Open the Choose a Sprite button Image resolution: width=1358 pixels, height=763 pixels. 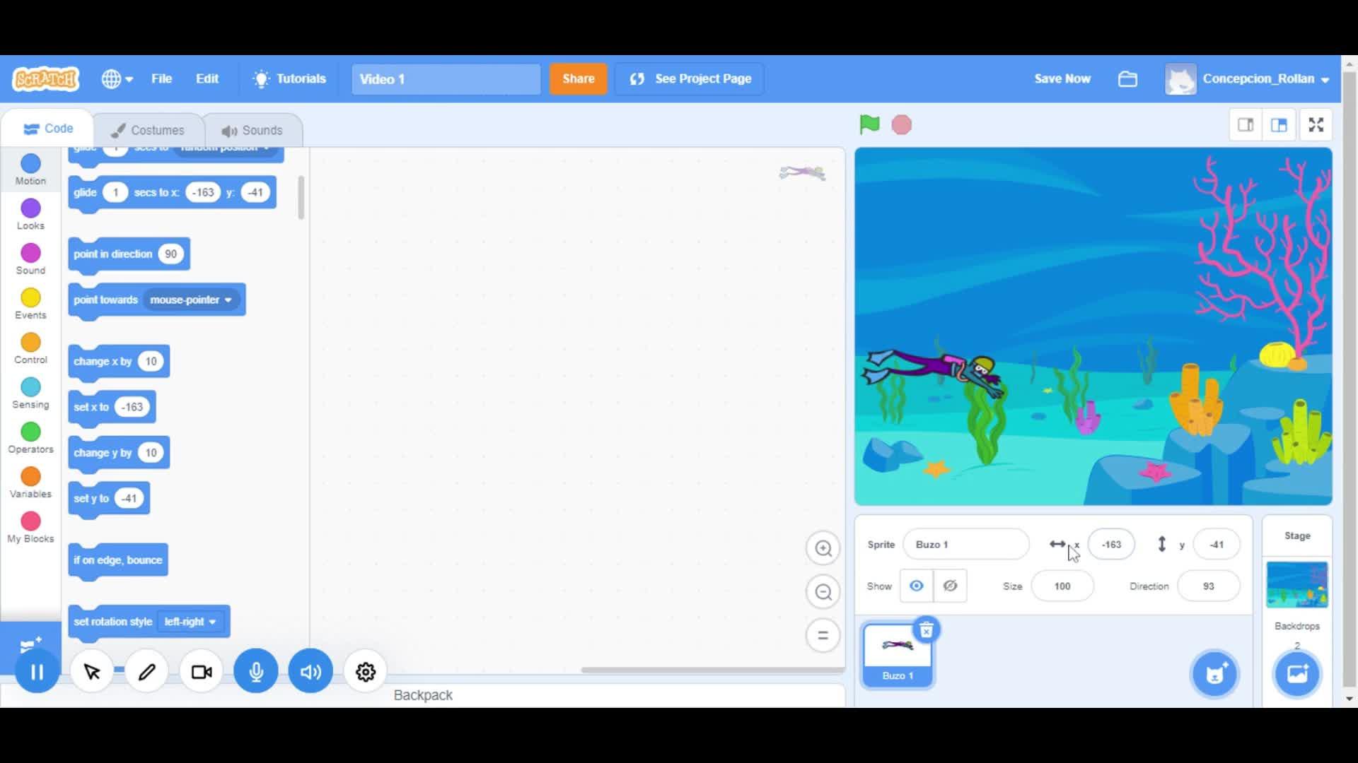coord(1214,673)
